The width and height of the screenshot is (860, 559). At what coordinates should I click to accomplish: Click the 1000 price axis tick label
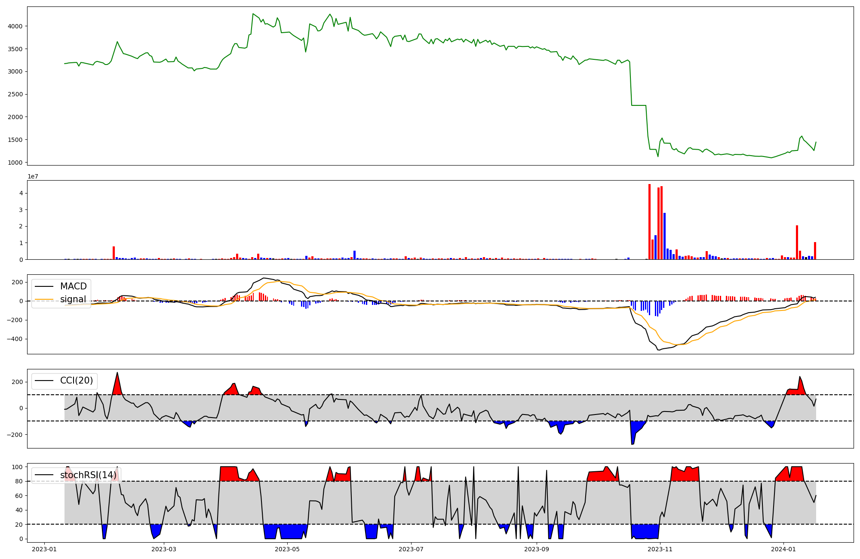point(15,163)
